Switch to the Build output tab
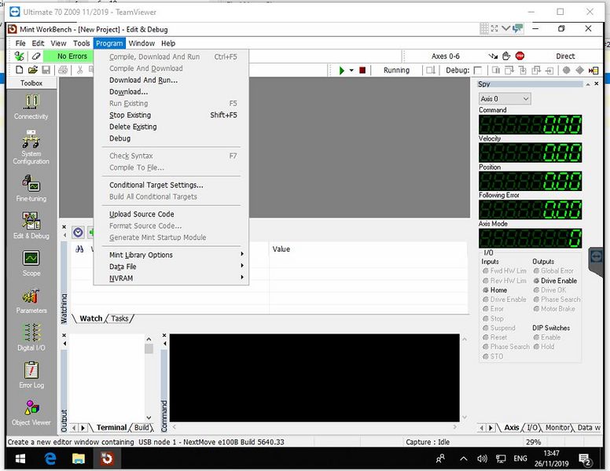610x471 pixels. [x=141, y=428]
